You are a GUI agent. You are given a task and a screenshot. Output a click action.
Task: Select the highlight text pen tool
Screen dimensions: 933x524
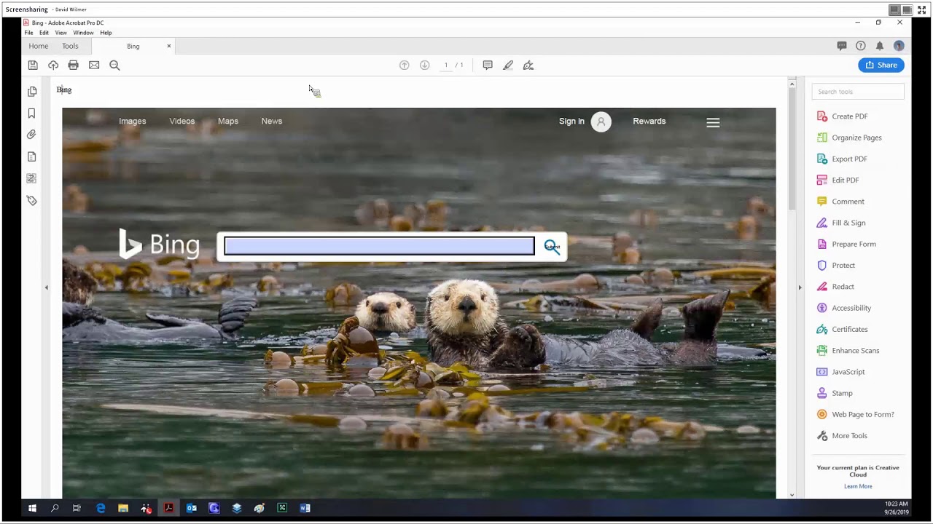coord(508,65)
